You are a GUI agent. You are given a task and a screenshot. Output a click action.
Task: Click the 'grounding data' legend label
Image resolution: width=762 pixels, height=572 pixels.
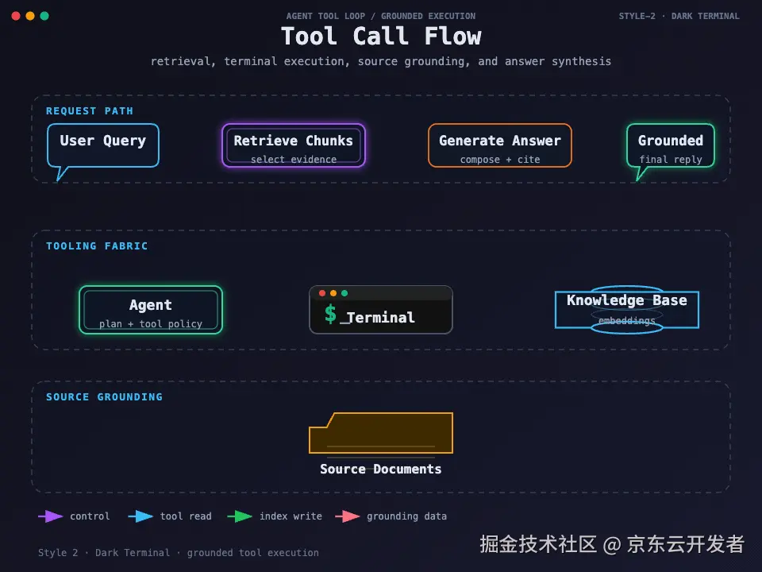point(406,516)
